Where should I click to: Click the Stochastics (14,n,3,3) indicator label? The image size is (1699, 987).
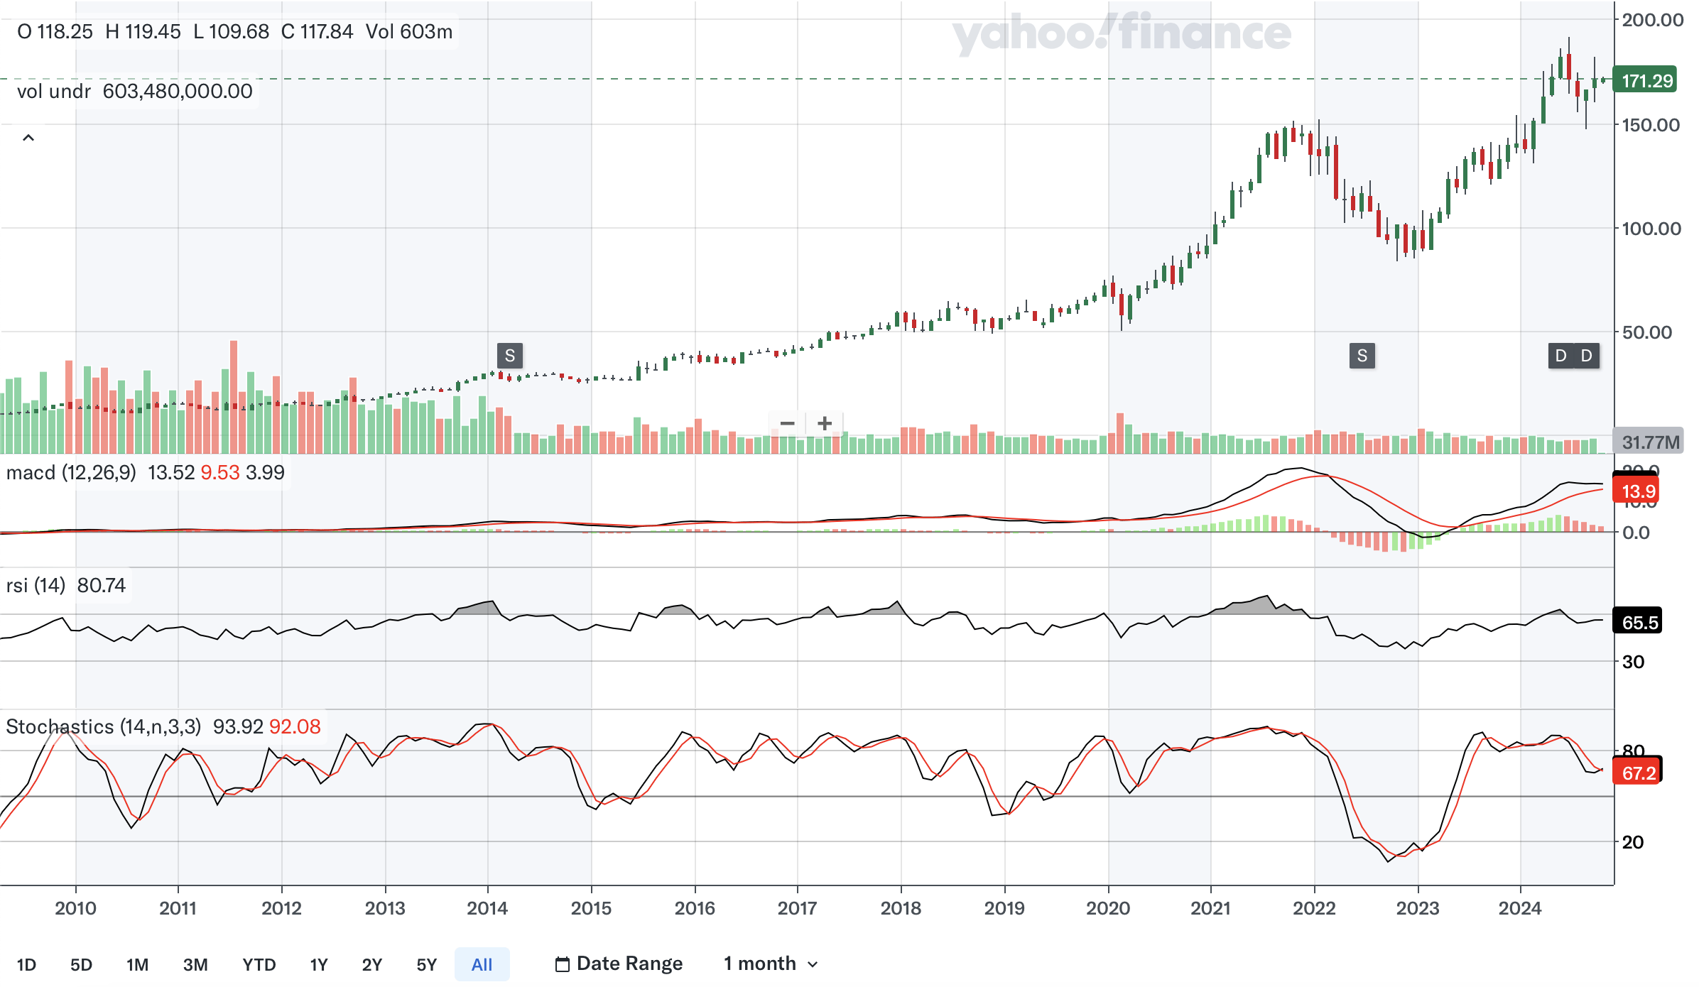pyautogui.click(x=103, y=726)
